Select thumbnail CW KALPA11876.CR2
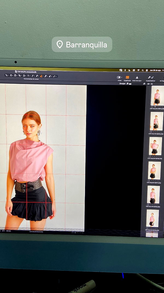This screenshot has height=293, width=164. coord(156,146)
